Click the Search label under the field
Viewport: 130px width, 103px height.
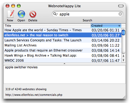(x=87, y=20)
